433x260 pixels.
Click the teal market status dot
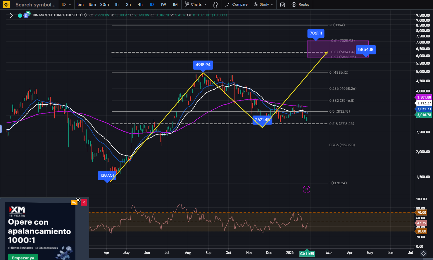[20, 16]
